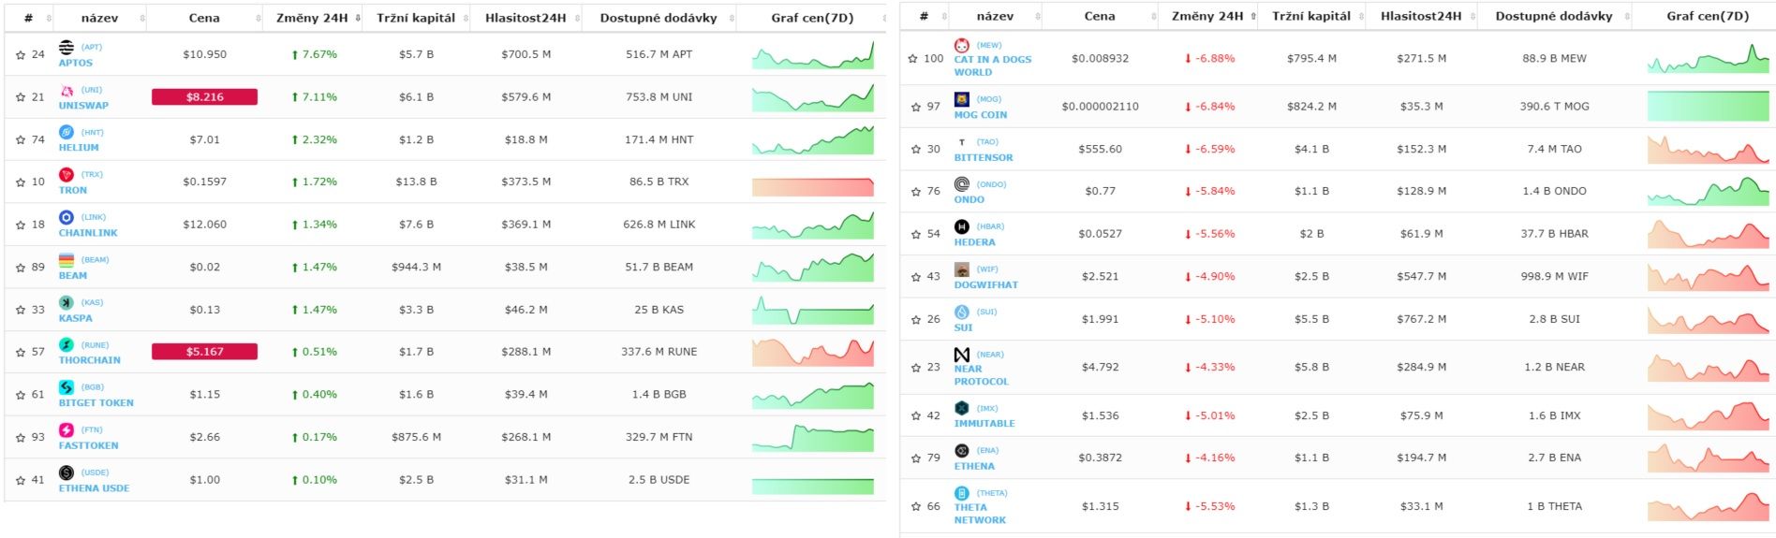Sort right table by Cena column
The image size is (1776, 538).
point(1100,16)
